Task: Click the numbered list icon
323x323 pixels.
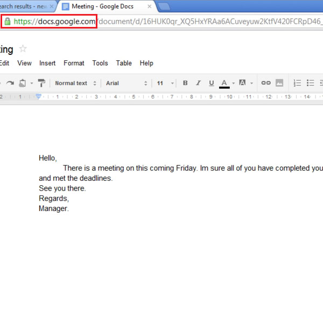Action: pos(297,83)
